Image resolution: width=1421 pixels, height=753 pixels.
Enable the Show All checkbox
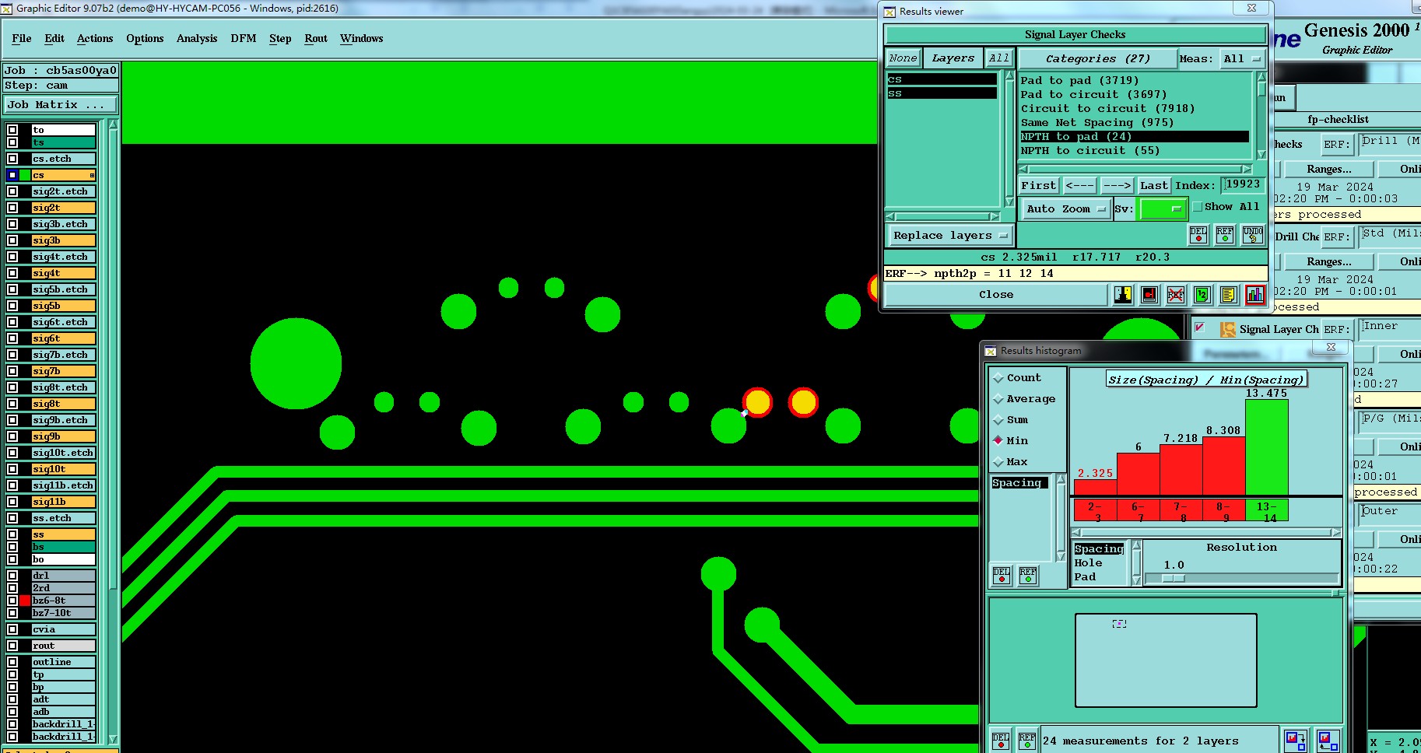coord(1198,207)
